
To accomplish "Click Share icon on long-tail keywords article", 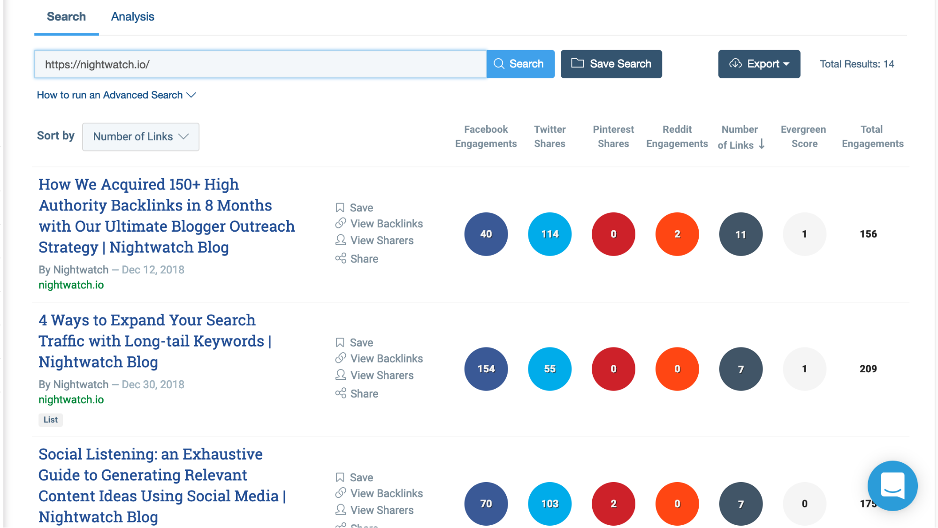I will click(x=341, y=393).
